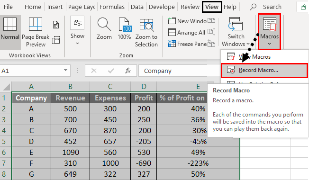Screen dimensions: 309x180
Task: Open the Page Layout ribbon tab
Action: coord(82,7)
